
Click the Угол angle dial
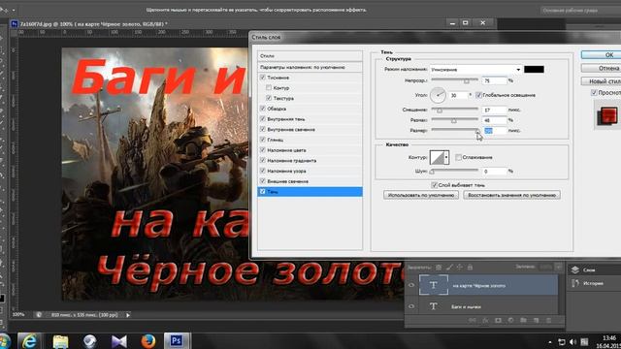coord(438,95)
